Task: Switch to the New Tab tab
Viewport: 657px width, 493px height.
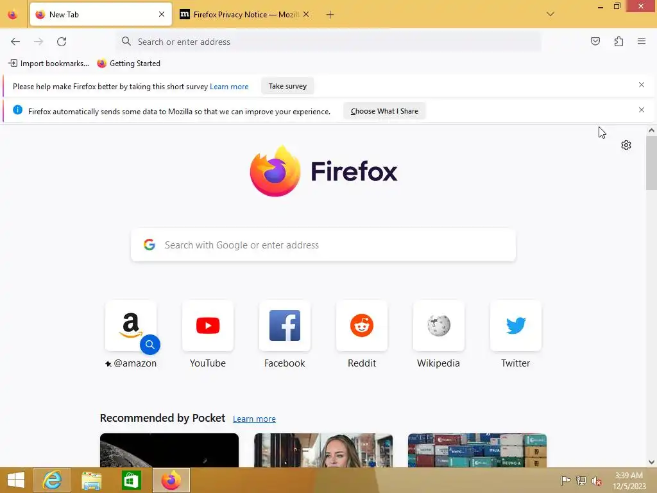Action: (x=101, y=15)
